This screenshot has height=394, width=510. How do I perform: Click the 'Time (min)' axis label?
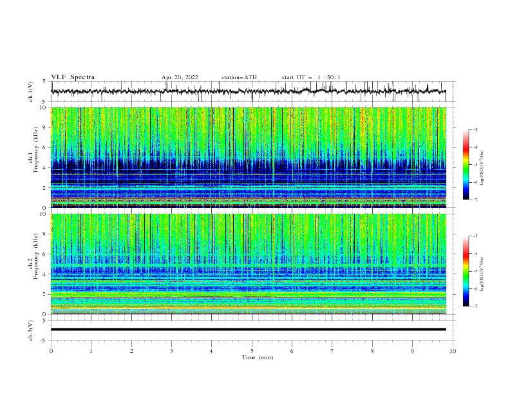point(258,357)
